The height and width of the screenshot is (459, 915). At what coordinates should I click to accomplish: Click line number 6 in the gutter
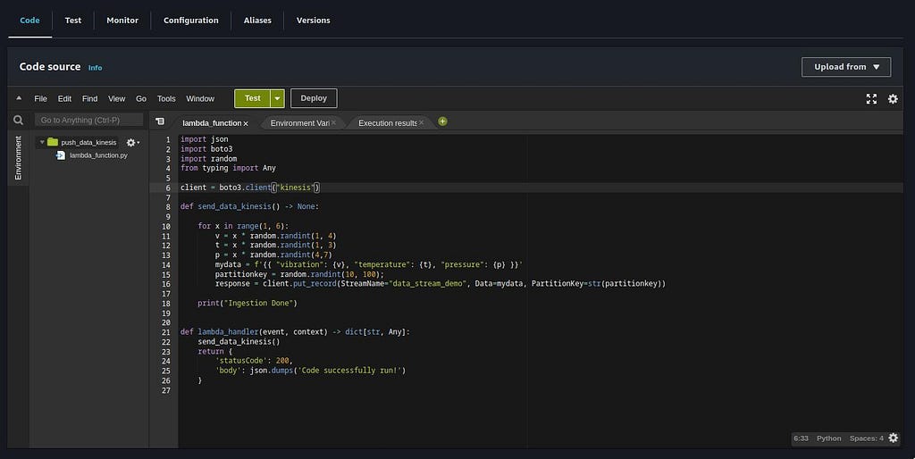click(x=168, y=188)
